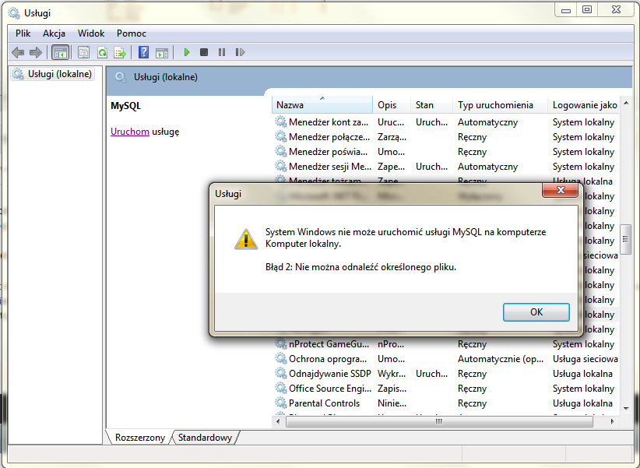
Task: Sort by the Opis column header
Action: click(392, 105)
